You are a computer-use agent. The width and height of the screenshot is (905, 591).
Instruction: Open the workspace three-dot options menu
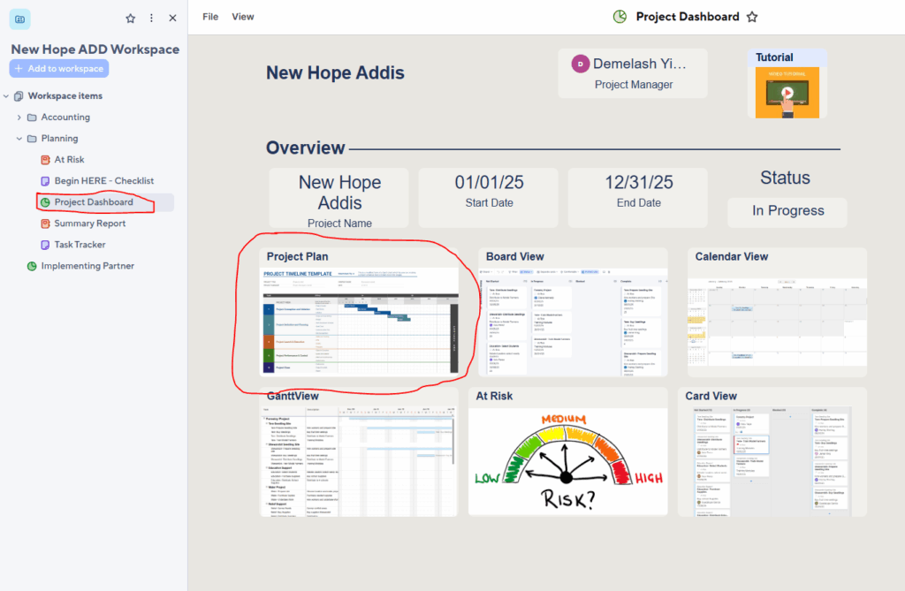pos(151,19)
